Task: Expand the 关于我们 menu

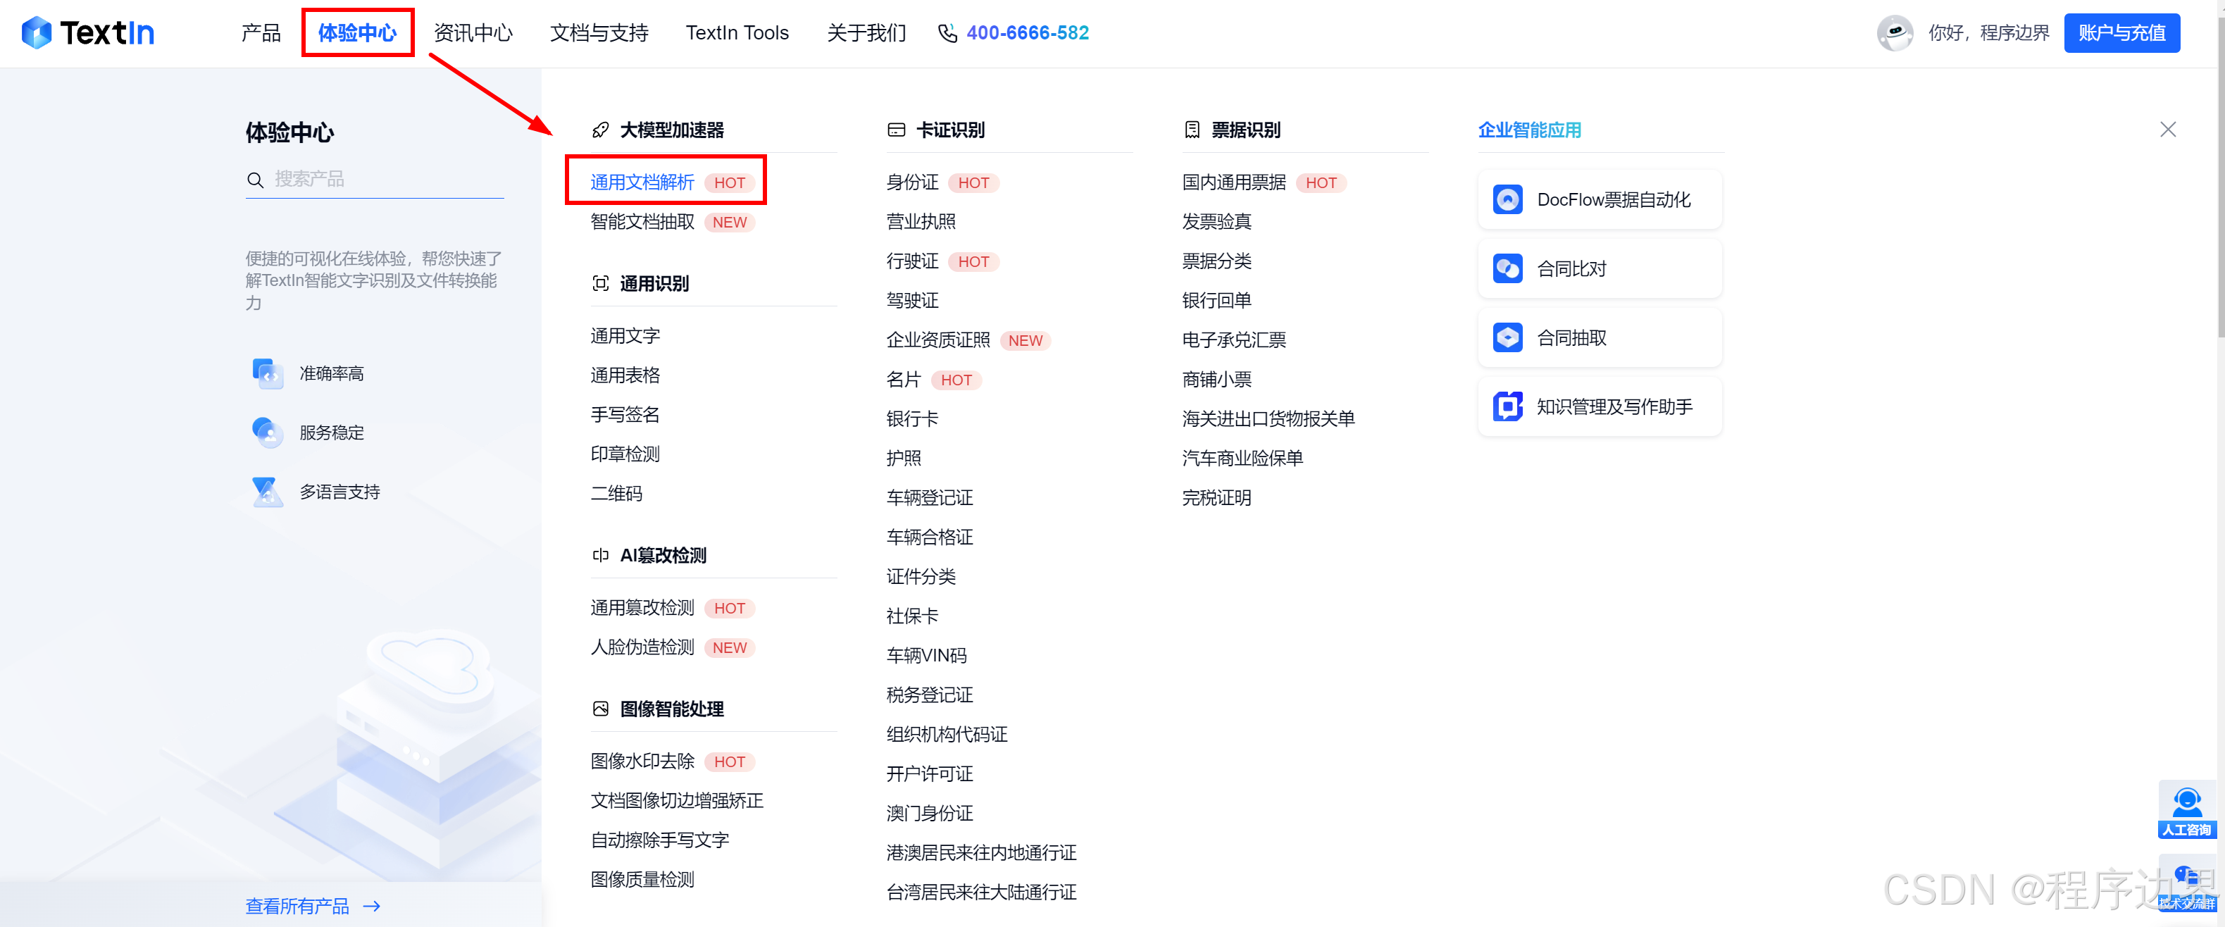Action: (x=866, y=33)
